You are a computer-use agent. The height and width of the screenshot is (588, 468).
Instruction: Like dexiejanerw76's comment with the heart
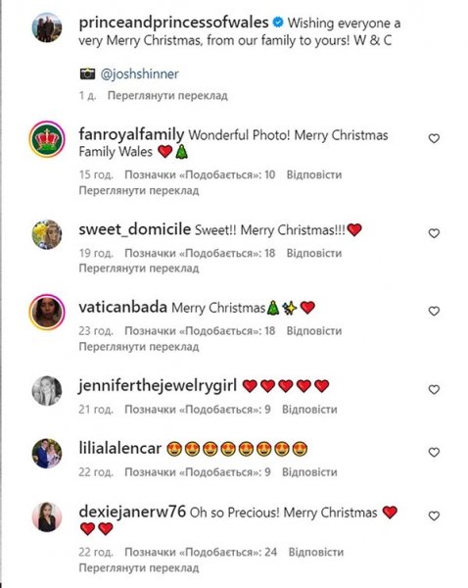coord(434,516)
